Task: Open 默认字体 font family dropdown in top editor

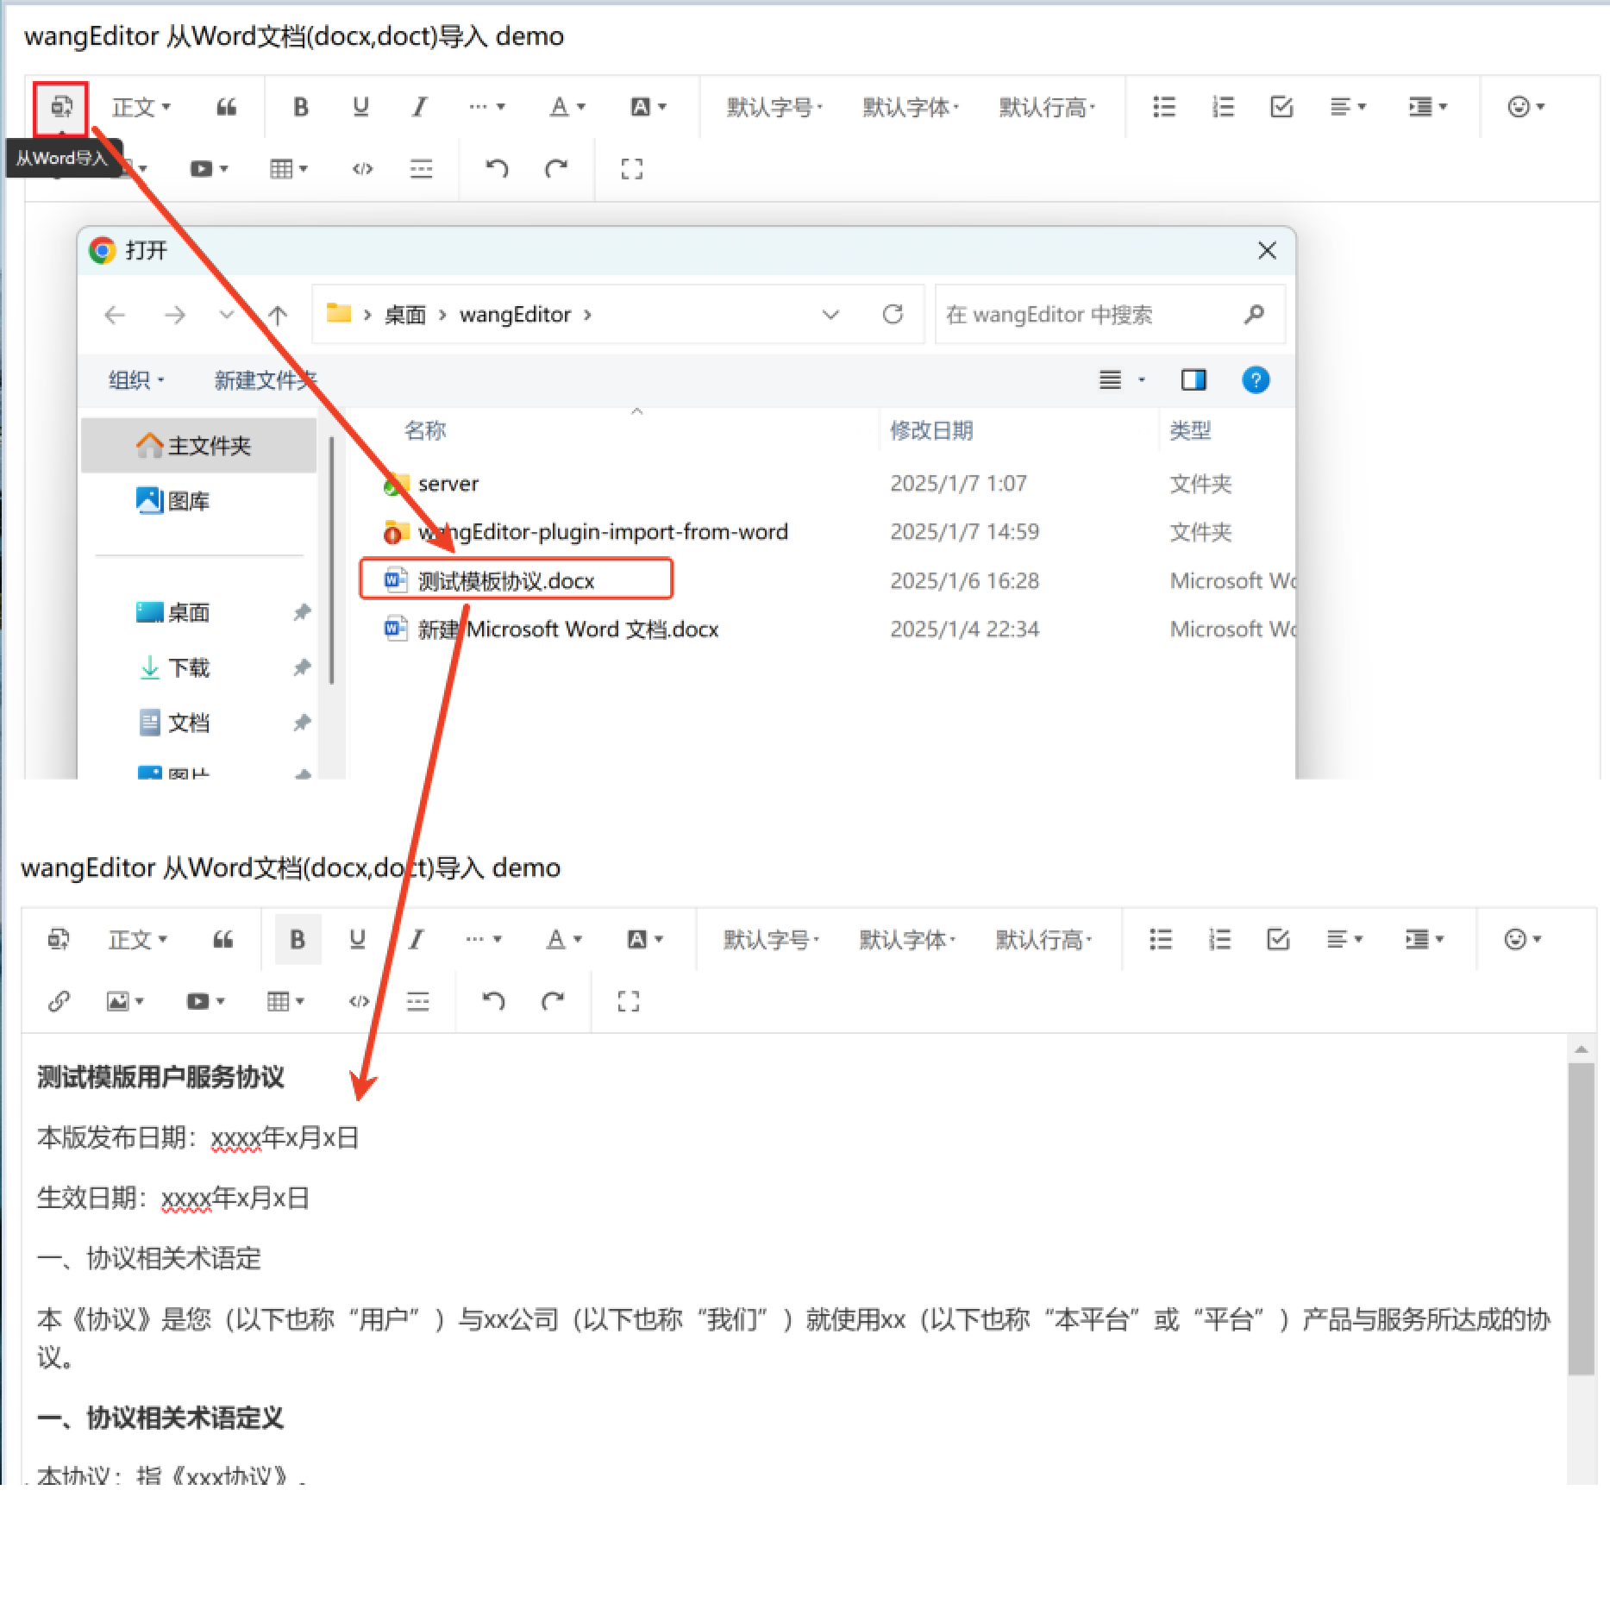Action: 911,108
